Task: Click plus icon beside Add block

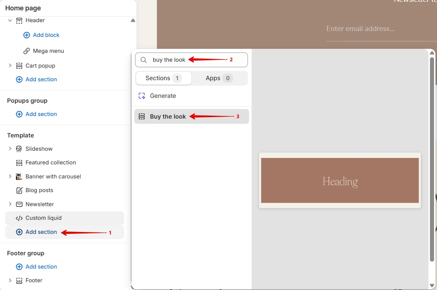Action: coord(27,35)
